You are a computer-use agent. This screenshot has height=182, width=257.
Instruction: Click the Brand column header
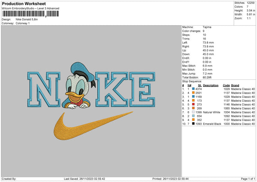tap(236, 85)
